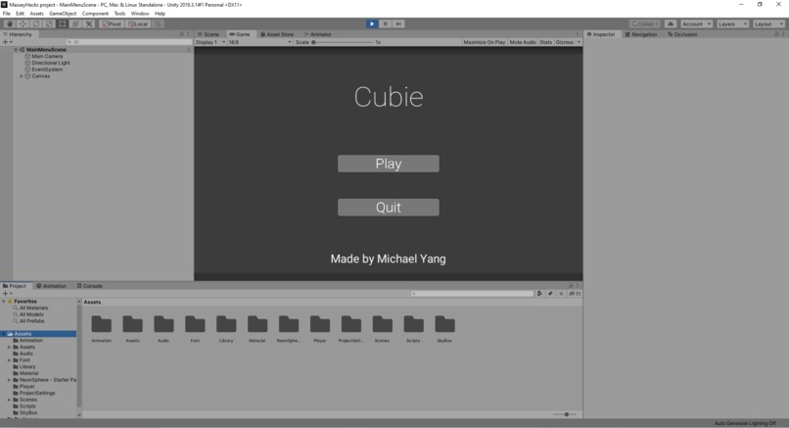This screenshot has width=789, height=428.
Task: Toggle Stats overlay in Game view
Action: point(546,42)
